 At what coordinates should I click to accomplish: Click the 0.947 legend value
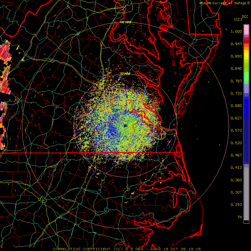point(236,44)
